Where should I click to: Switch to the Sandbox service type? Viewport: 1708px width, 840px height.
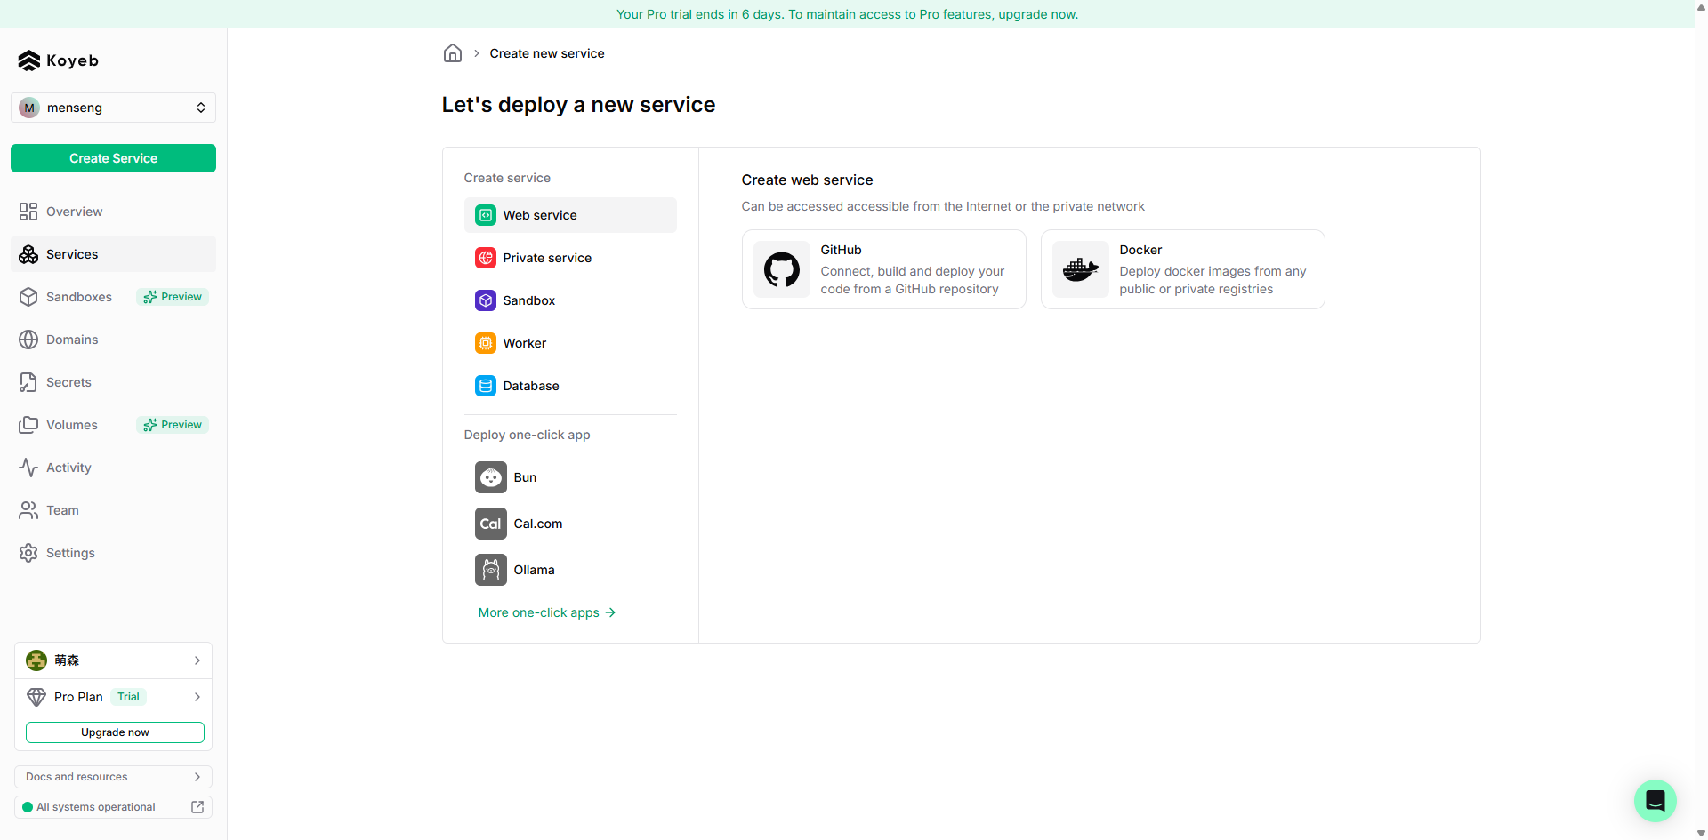[x=528, y=300]
